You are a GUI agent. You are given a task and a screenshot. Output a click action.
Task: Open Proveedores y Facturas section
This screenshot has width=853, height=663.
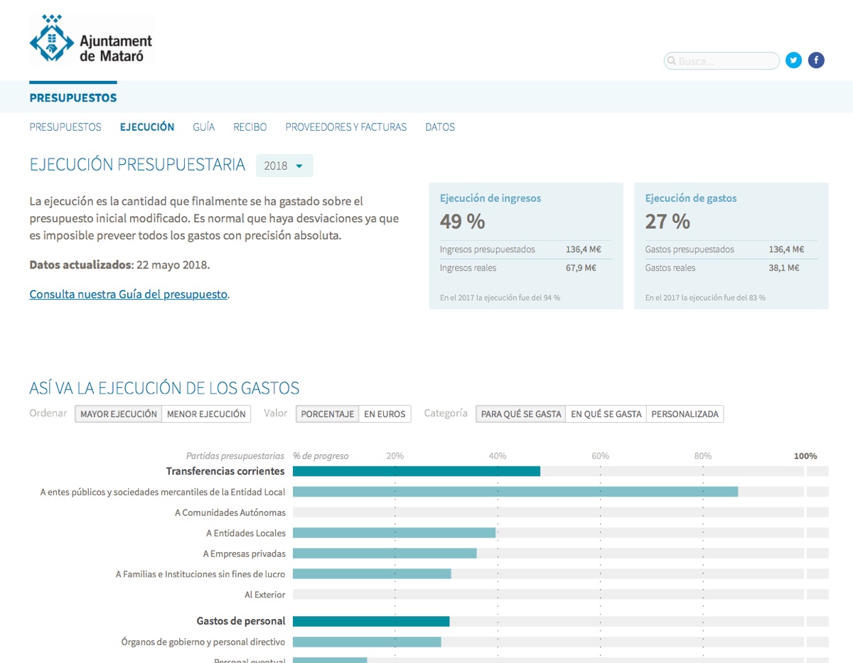click(x=345, y=127)
